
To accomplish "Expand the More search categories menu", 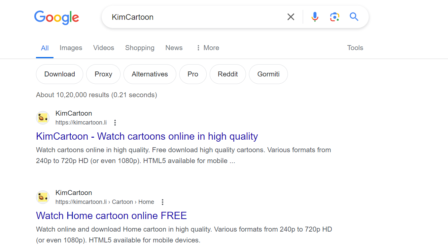I will pos(207,48).
